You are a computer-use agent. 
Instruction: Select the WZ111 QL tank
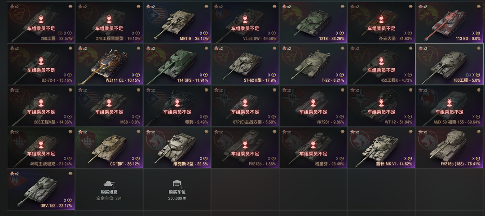tap(109, 64)
